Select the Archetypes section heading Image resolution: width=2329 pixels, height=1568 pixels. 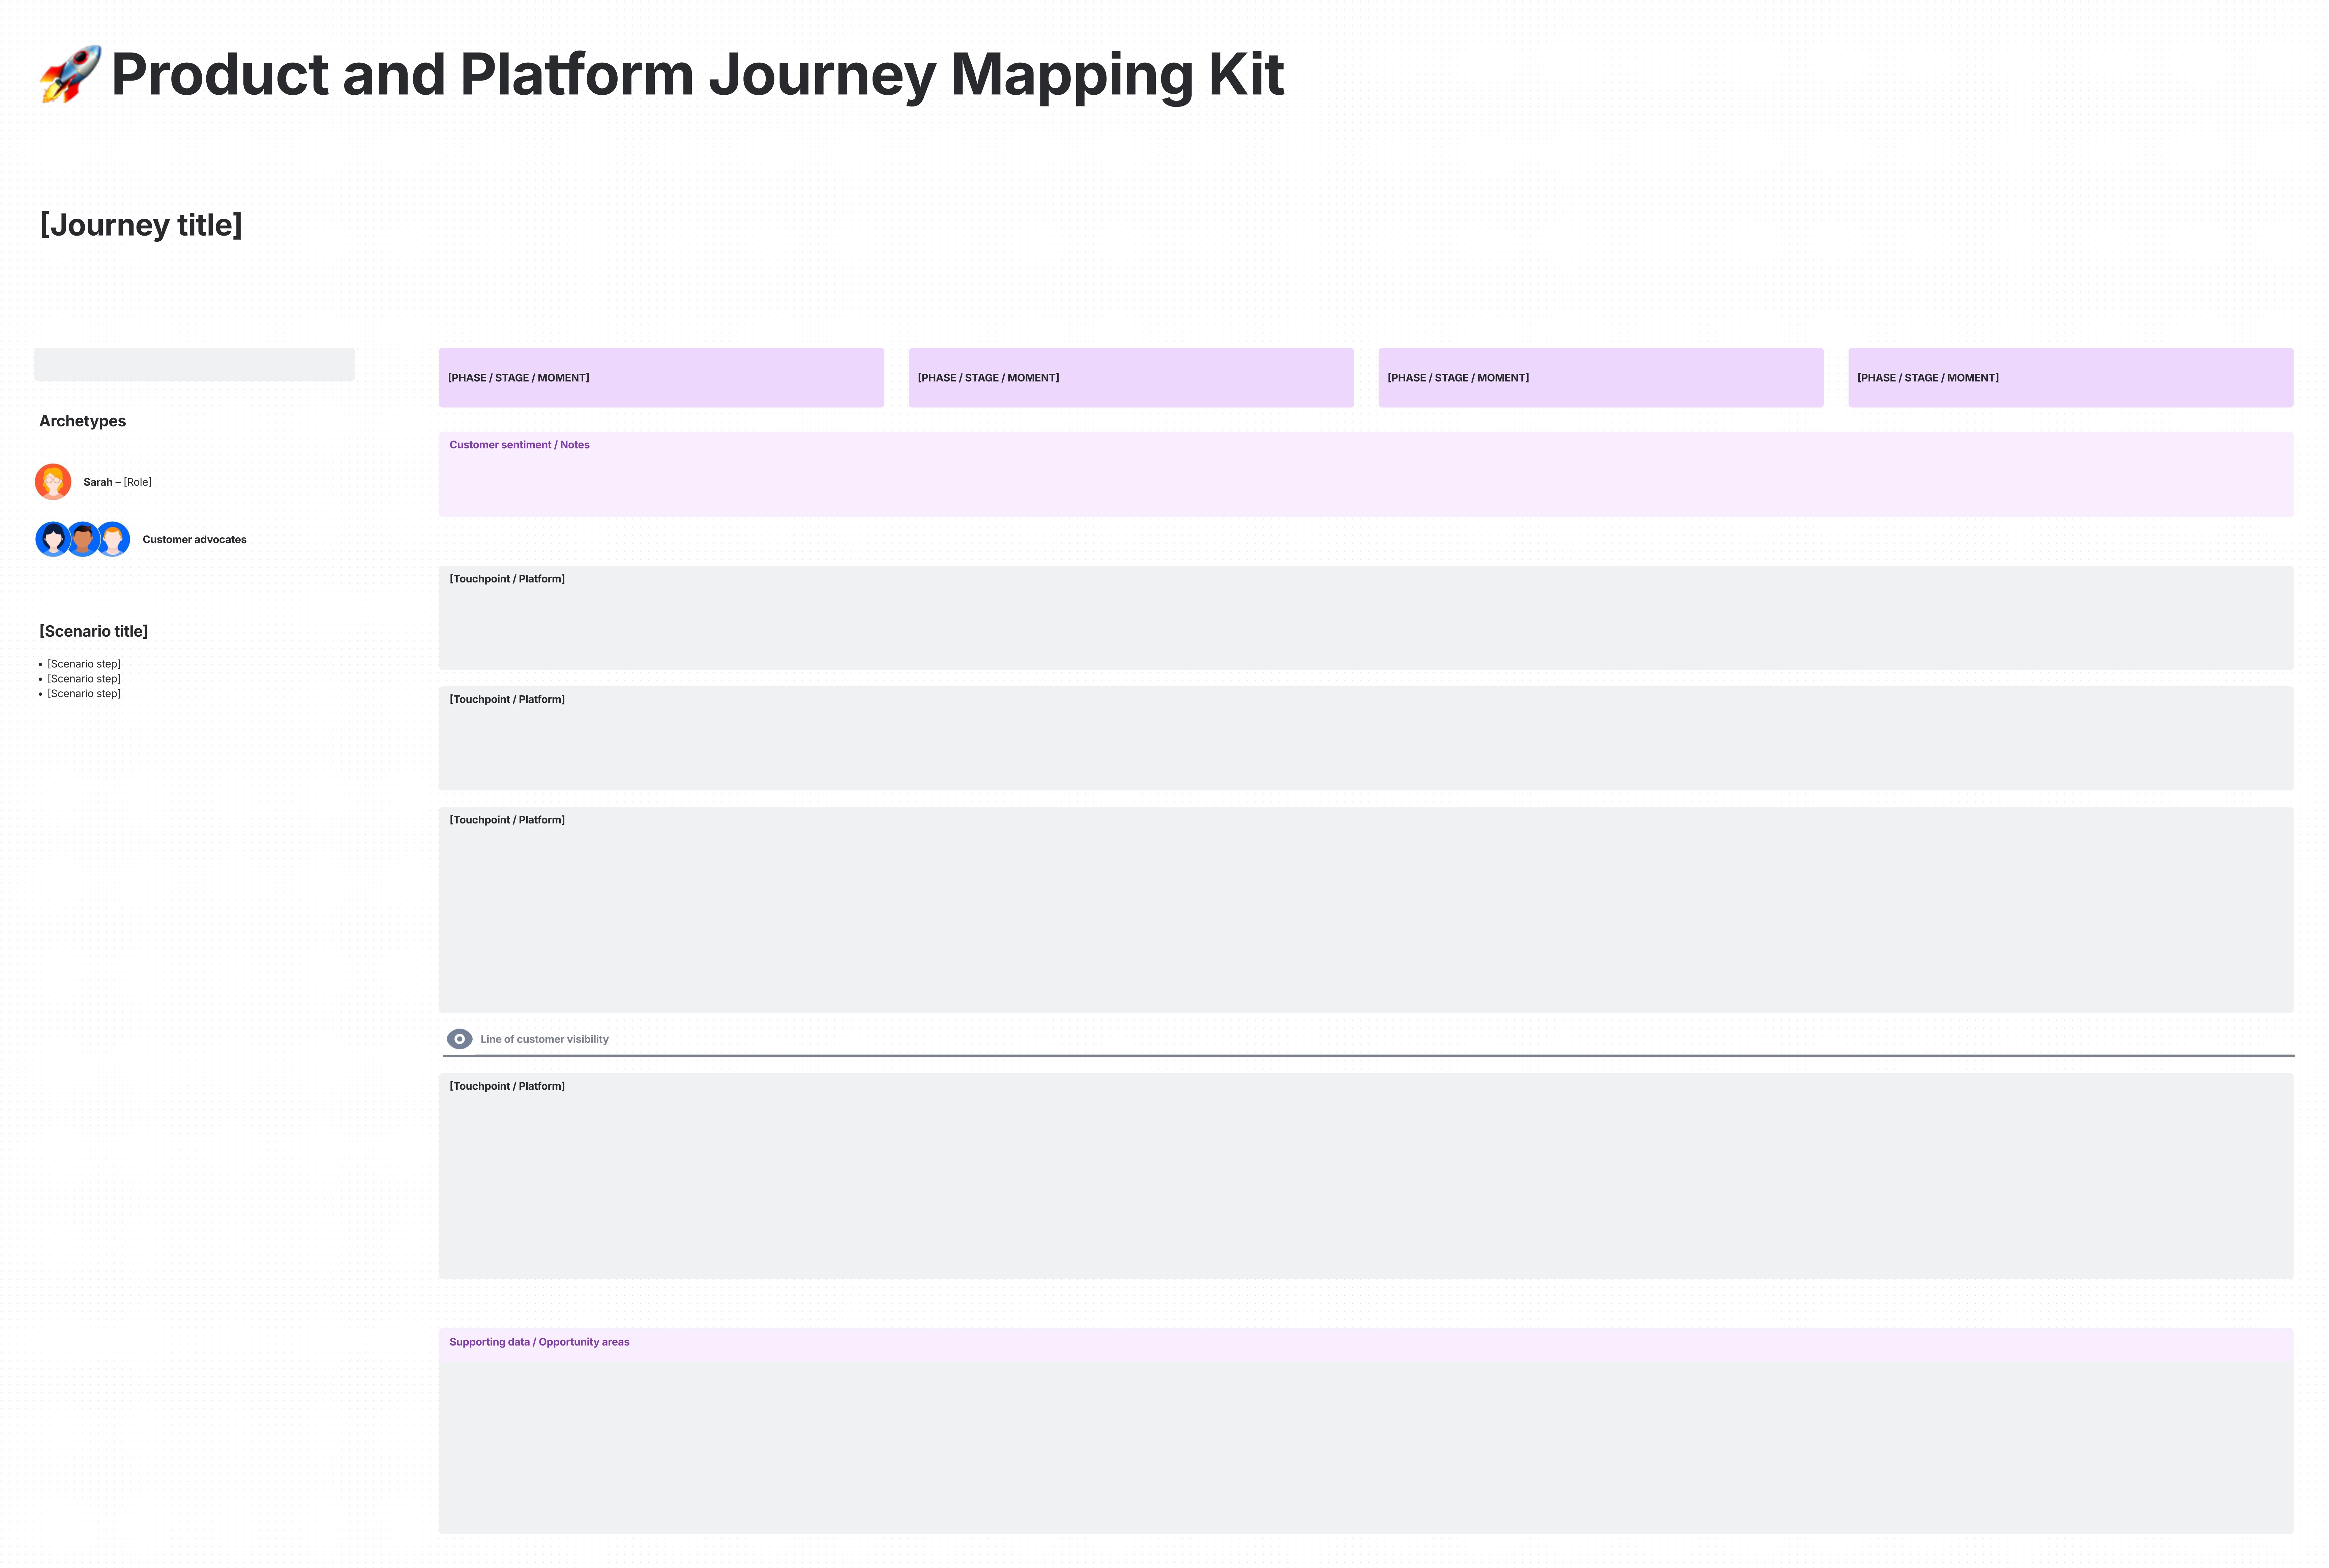82,420
